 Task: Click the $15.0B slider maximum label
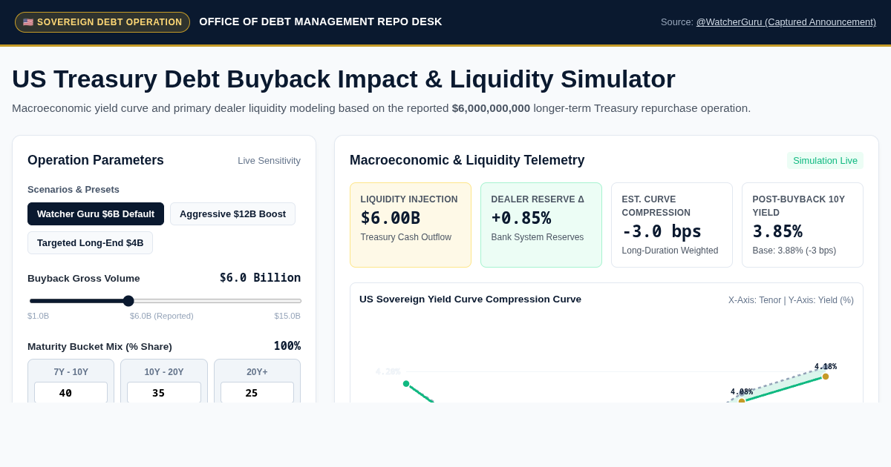point(287,316)
